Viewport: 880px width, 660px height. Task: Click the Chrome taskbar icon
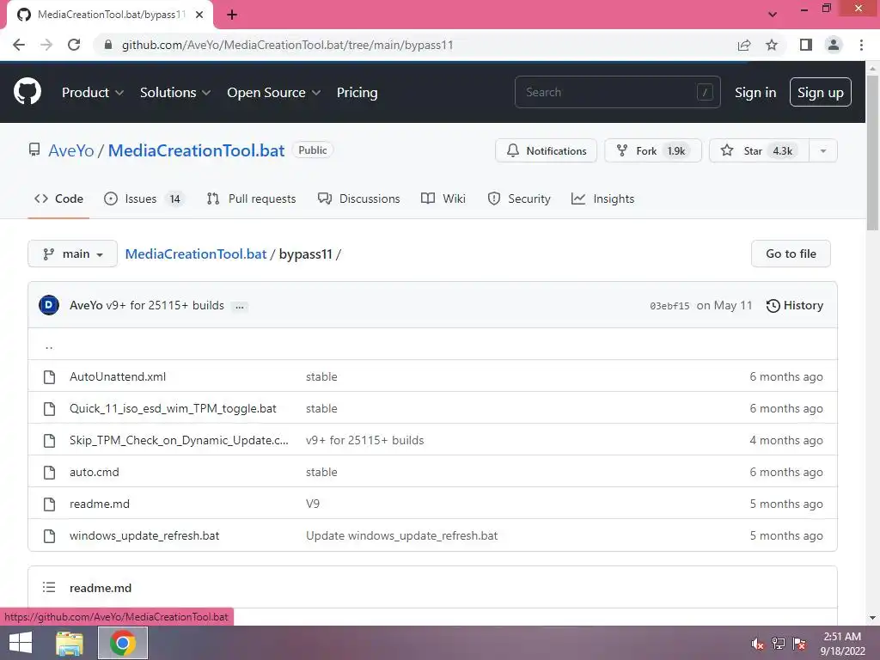tap(123, 643)
